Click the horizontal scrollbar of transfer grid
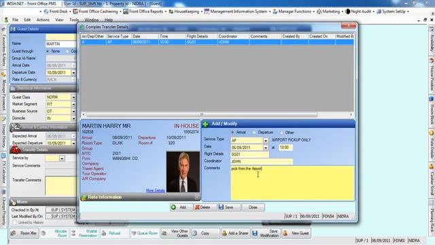Screen dimensions: 435x245 point(202,114)
